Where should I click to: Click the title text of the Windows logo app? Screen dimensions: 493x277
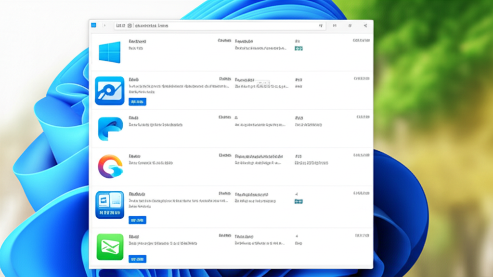tap(137, 42)
